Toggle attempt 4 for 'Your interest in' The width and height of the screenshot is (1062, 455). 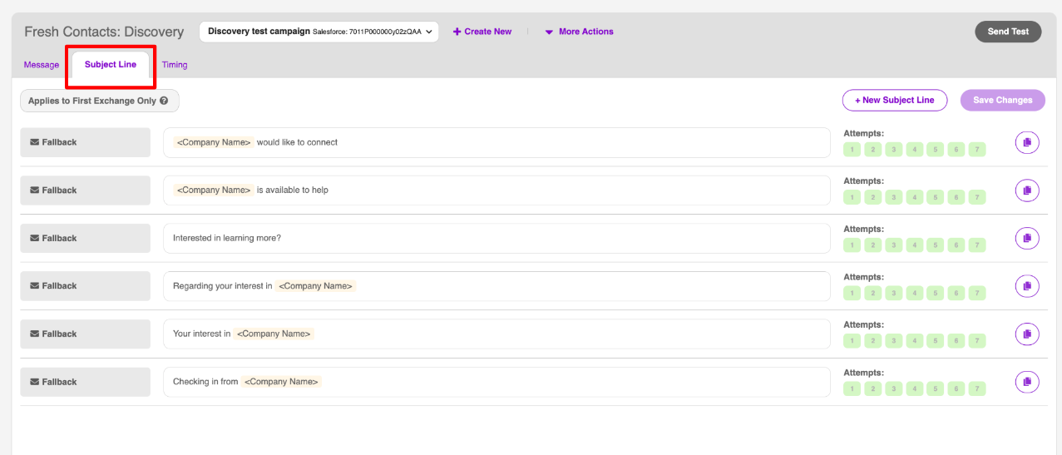click(x=914, y=341)
